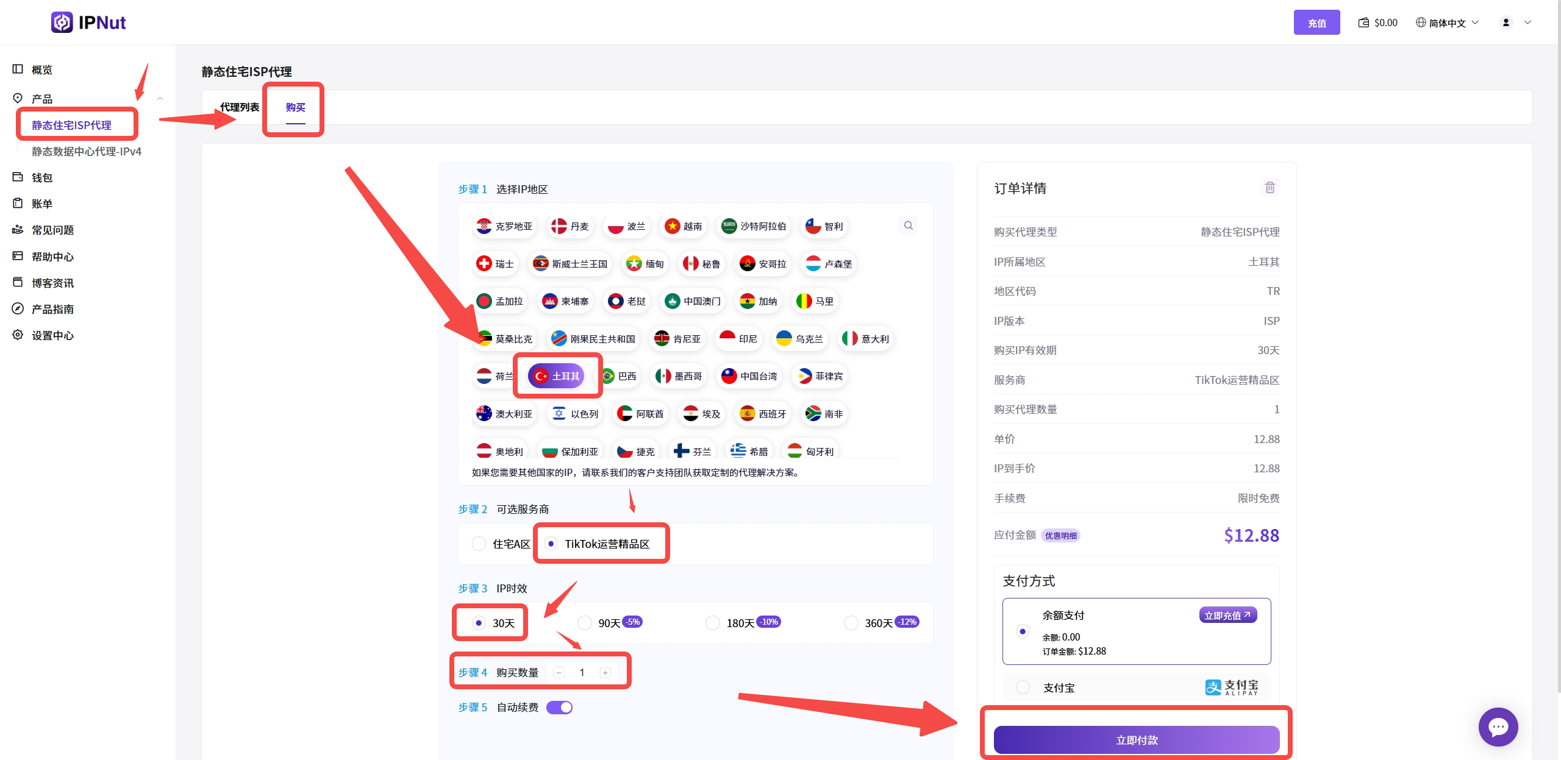Click the wallet balance icon in header

pos(1363,23)
